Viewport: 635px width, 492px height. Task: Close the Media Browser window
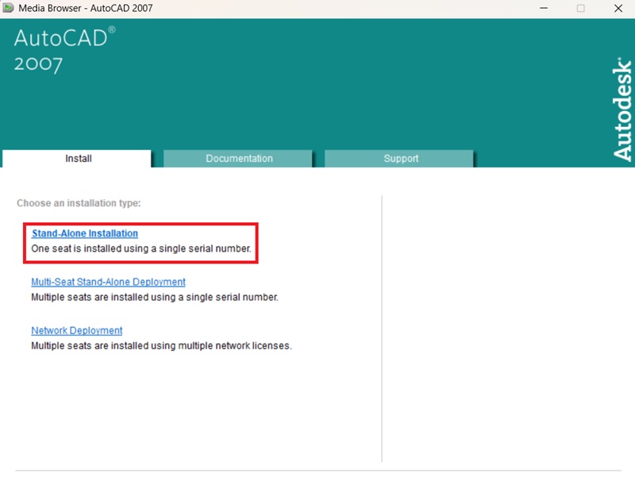[617, 8]
